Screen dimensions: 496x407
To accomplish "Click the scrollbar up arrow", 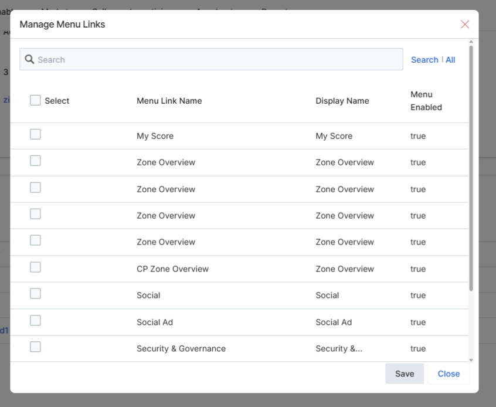I will [x=471, y=42].
